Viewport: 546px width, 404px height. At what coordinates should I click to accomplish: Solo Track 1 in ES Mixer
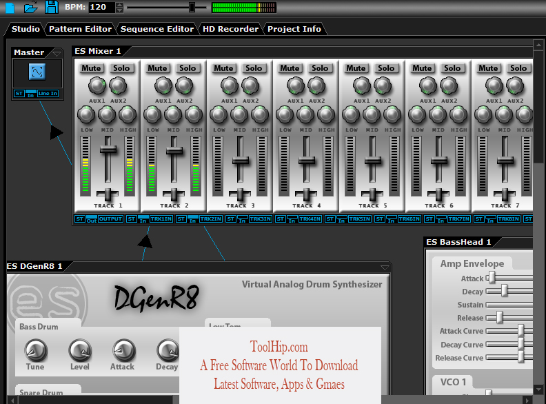click(121, 68)
